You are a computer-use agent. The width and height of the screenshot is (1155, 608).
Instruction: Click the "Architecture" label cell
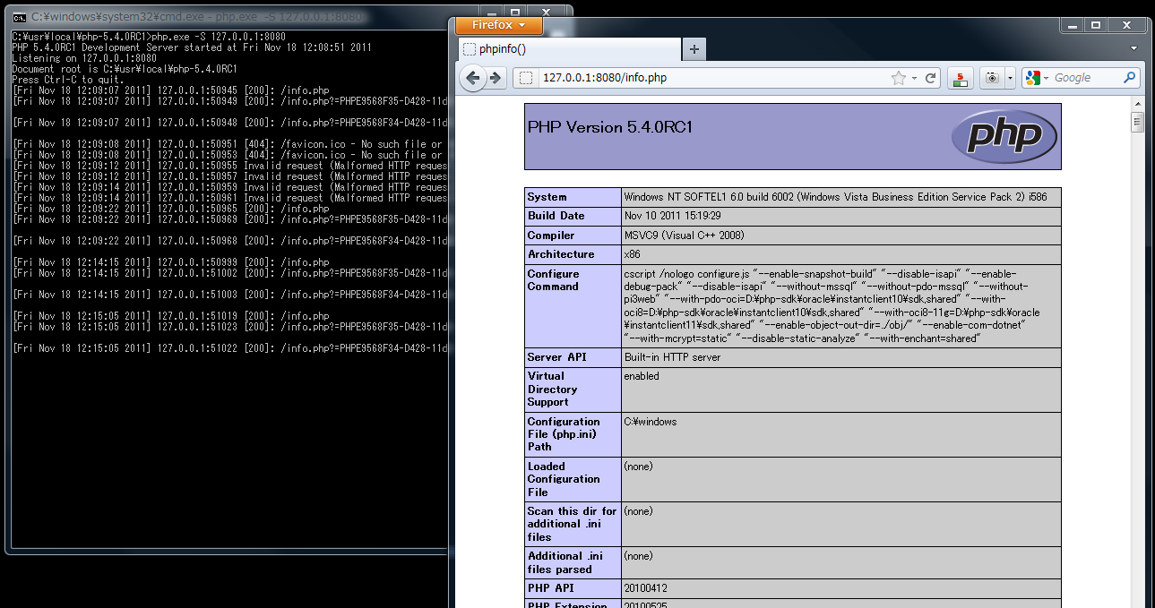573,254
